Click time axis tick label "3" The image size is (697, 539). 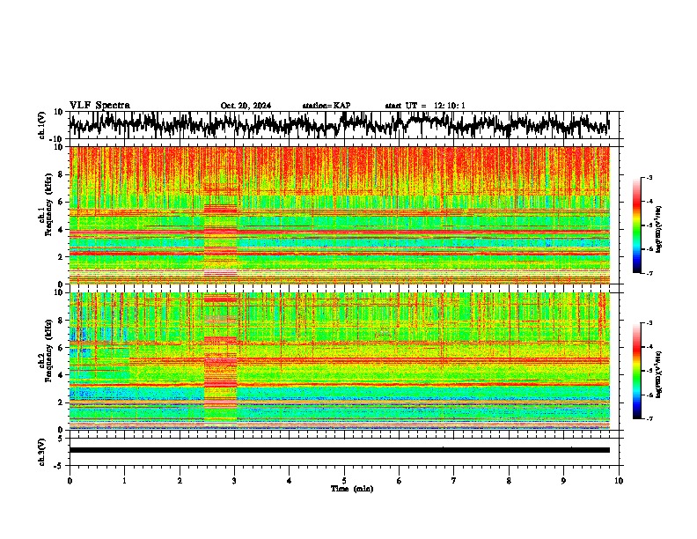(x=234, y=481)
